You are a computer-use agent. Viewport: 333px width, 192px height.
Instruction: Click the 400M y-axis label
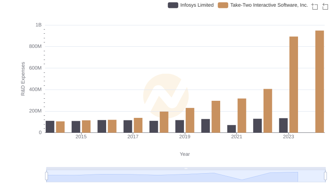pos(35,90)
